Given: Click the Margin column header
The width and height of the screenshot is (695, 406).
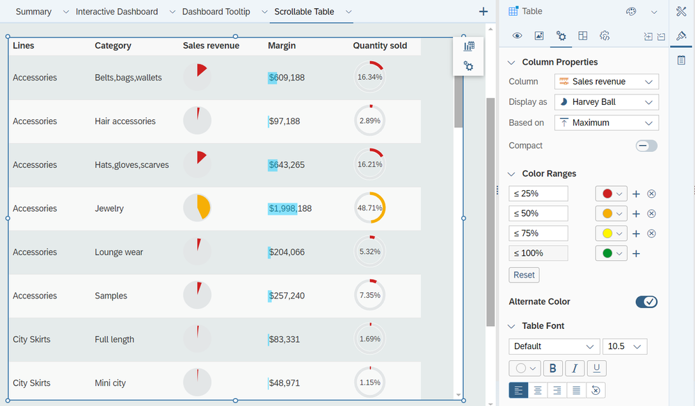Looking at the screenshot, I should (x=282, y=46).
